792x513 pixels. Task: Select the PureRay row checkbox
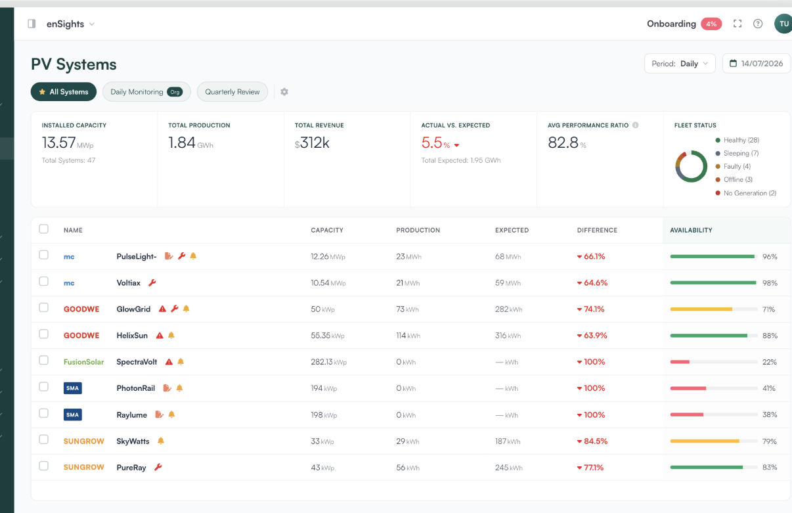click(x=43, y=466)
